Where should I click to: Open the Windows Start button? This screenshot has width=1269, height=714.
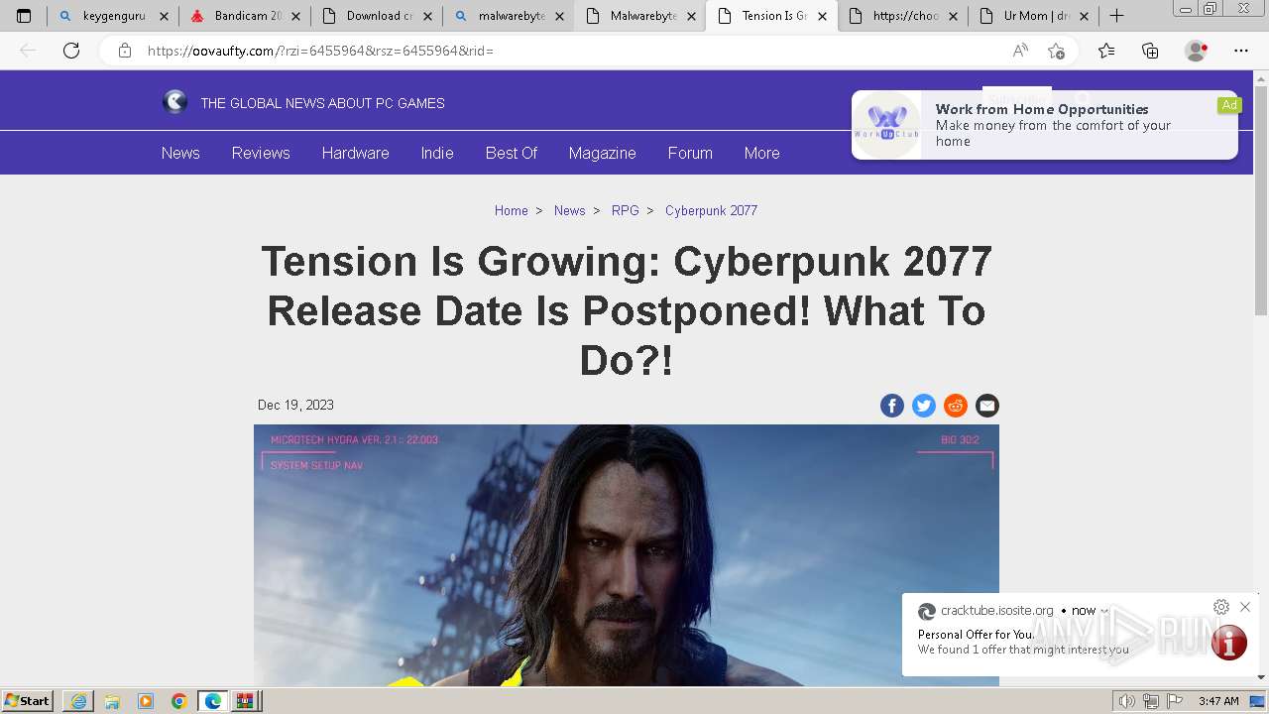pyautogui.click(x=27, y=700)
